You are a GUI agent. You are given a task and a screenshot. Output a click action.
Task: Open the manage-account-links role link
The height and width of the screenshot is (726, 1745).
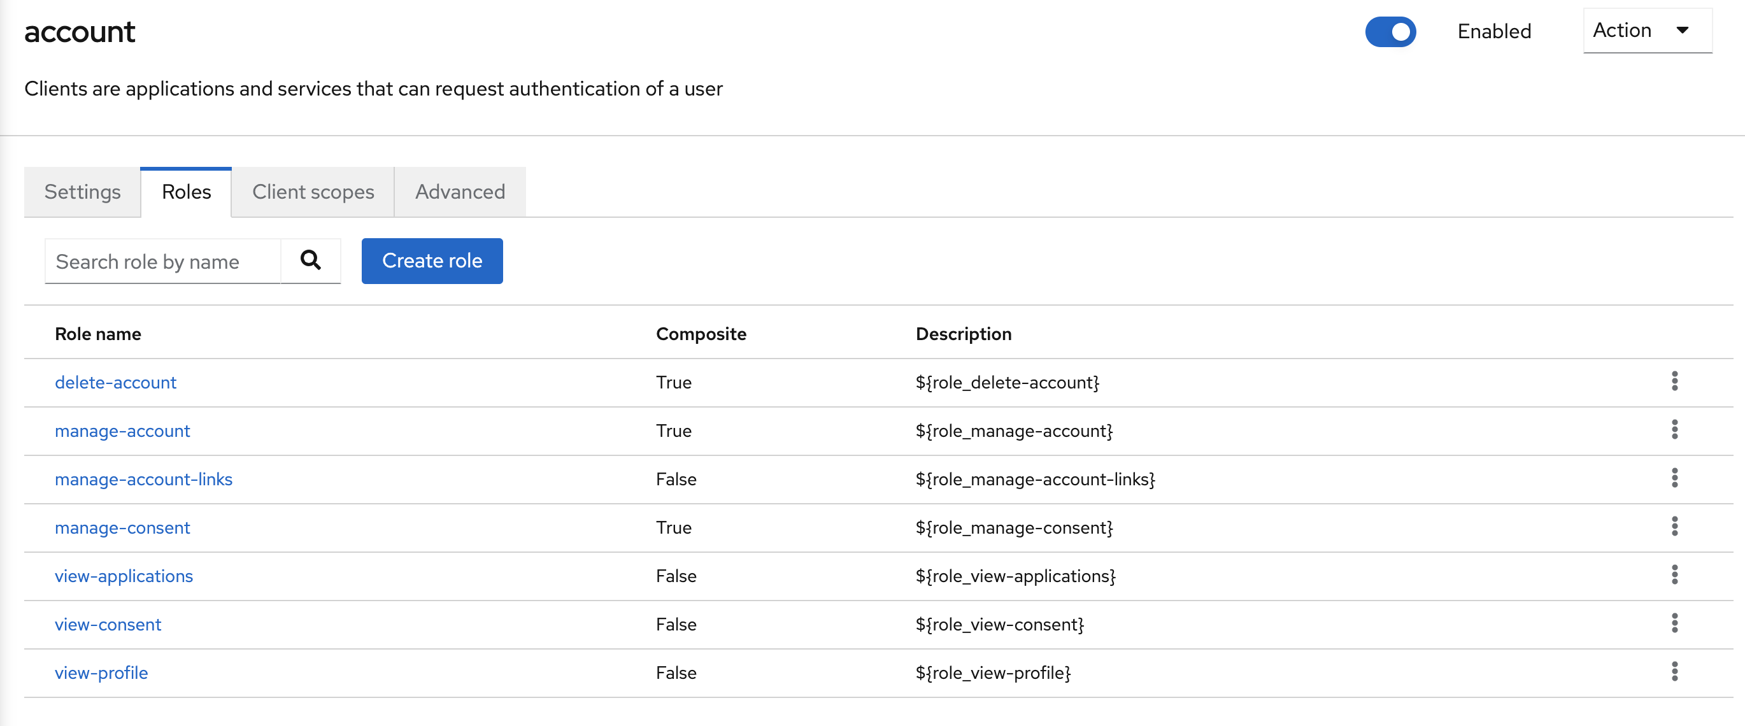click(143, 480)
